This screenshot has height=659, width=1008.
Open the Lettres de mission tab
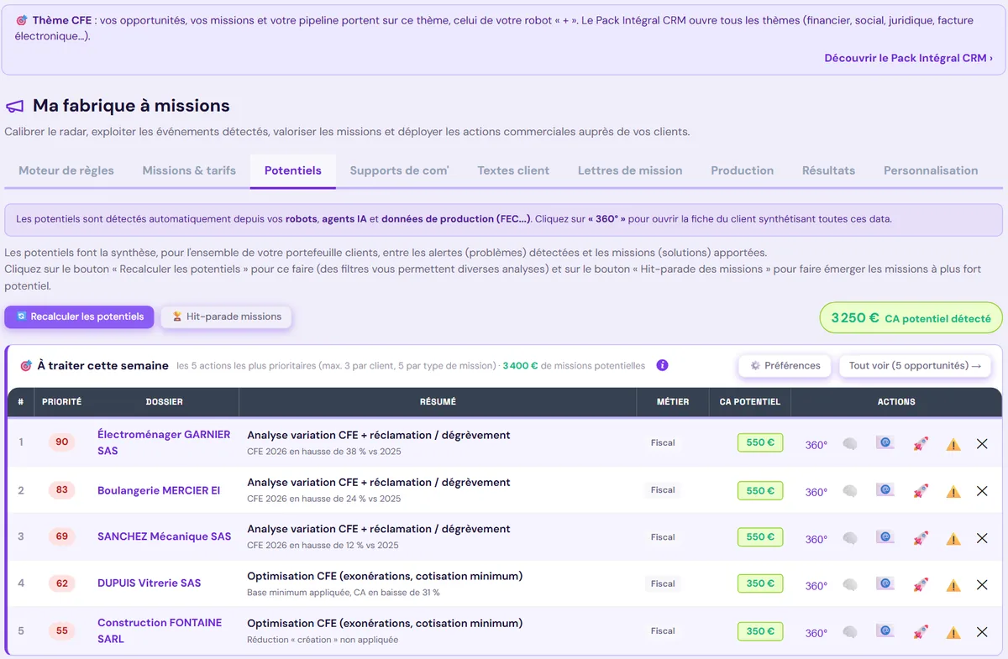[630, 170]
